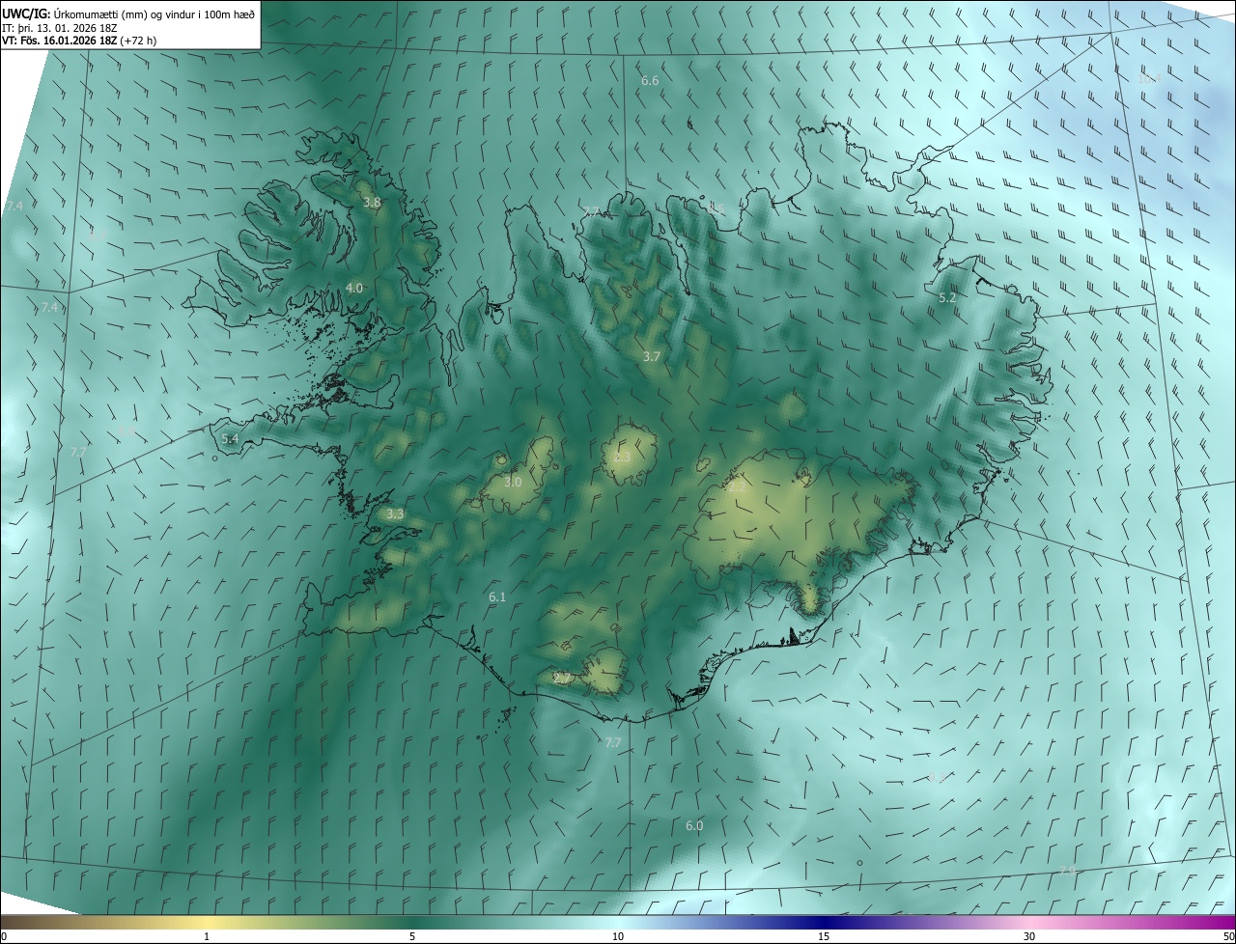The width and height of the screenshot is (1236, 944).
Task: Click the 2.2 value label on Vatnajökull
Action: coord(737,487)
